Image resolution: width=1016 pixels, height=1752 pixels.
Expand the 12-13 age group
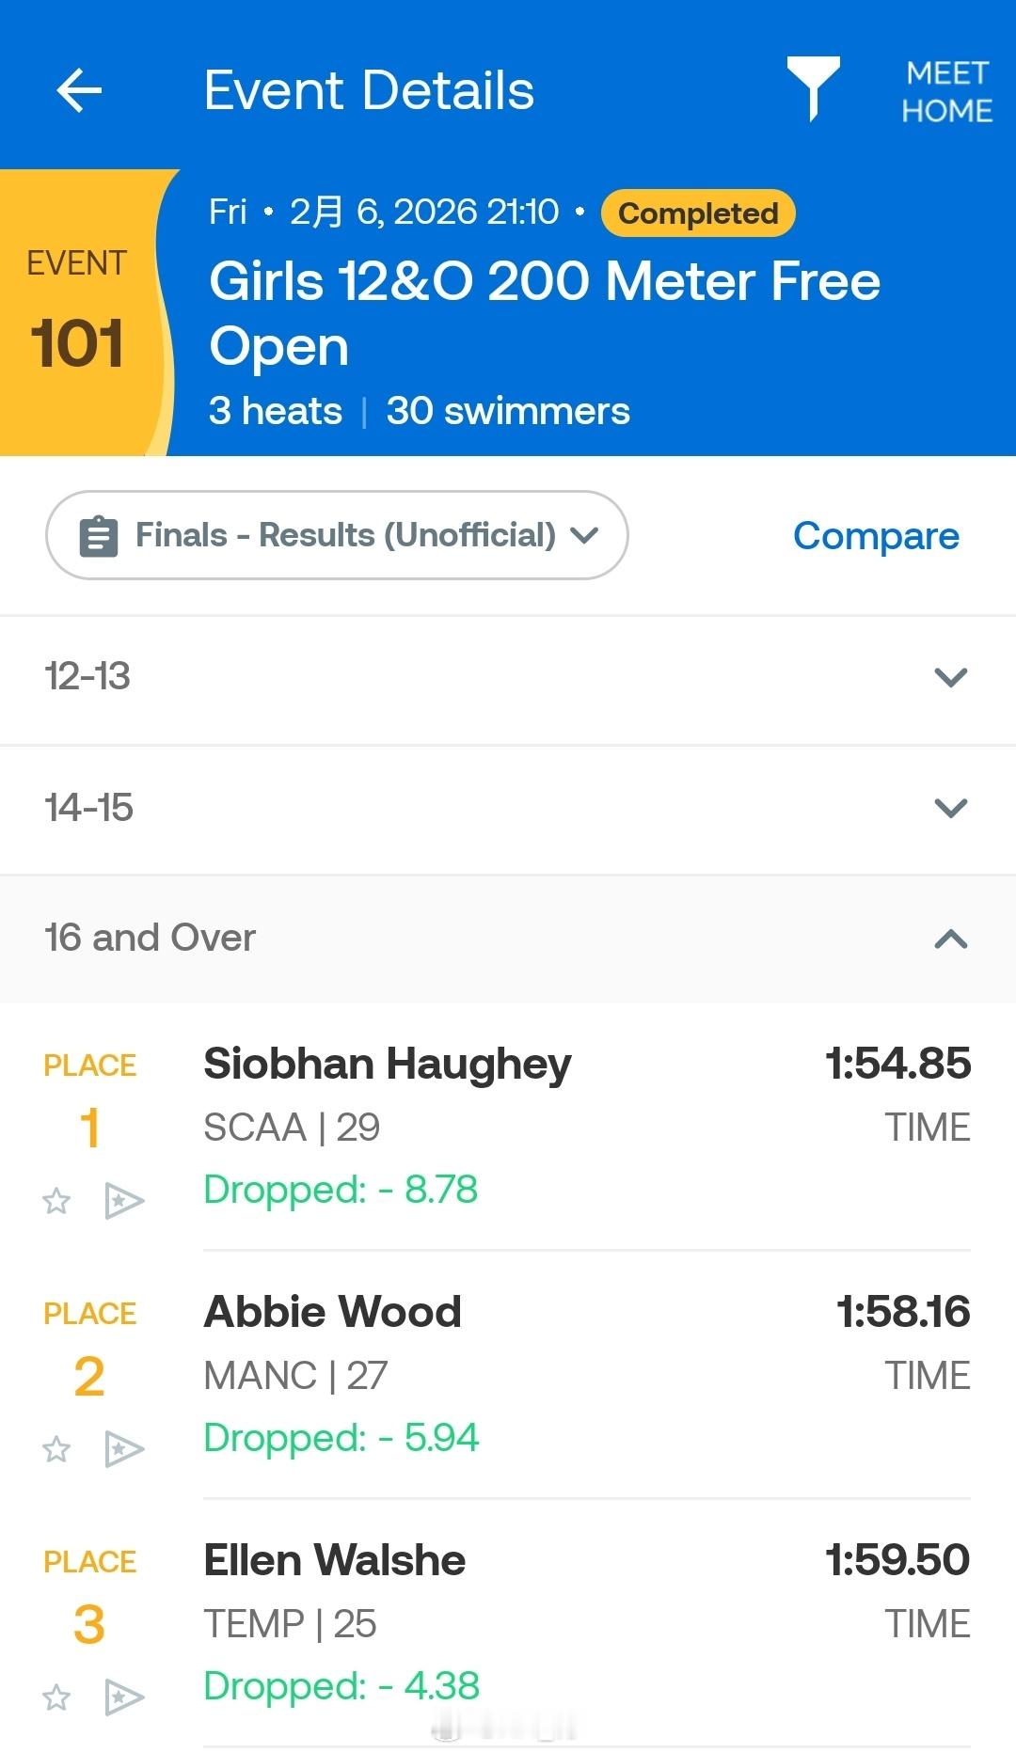[x=950, y=677]
